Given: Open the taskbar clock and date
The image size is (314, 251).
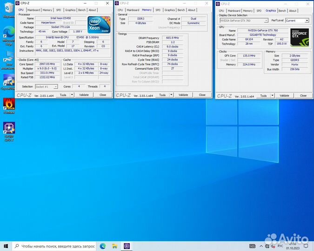Looking at the screenshot, I should point(293,246).
